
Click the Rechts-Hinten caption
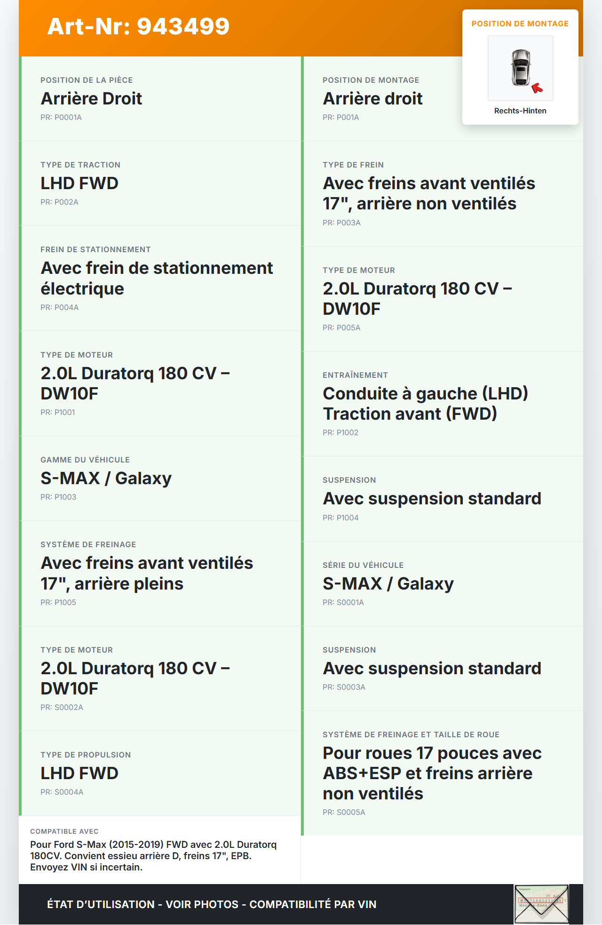(520, 111)
